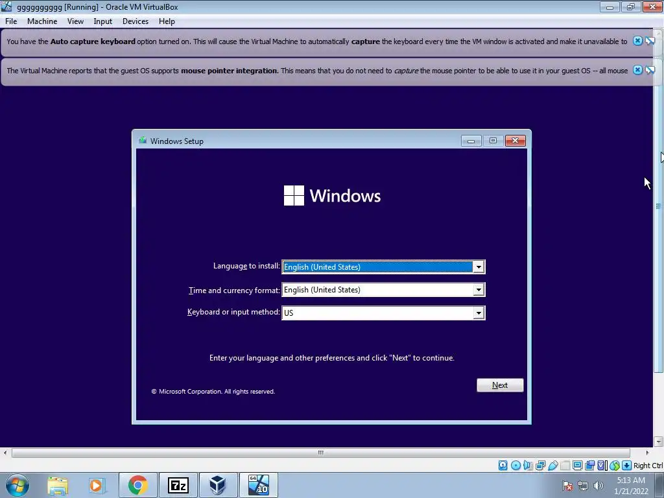The width and height of the screenshot is (664, 498).
Task: Launch Windows Media Player from taskbar
Action: pos(96,485)
